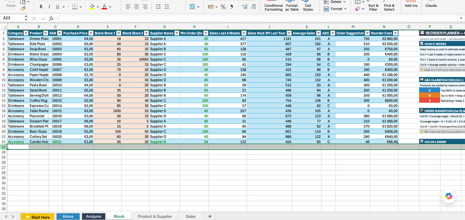Click the cell borders icon
The height and width of the screenshot is (220, 465).
(x=75, y=7)
